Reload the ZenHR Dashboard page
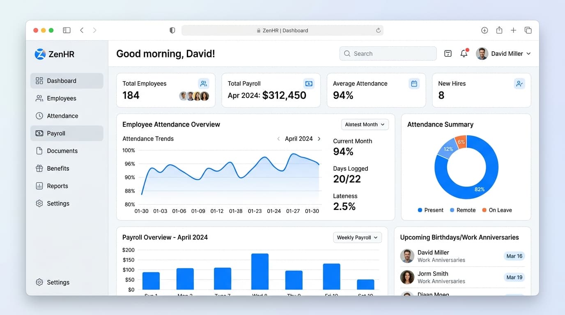 [378, 30]
